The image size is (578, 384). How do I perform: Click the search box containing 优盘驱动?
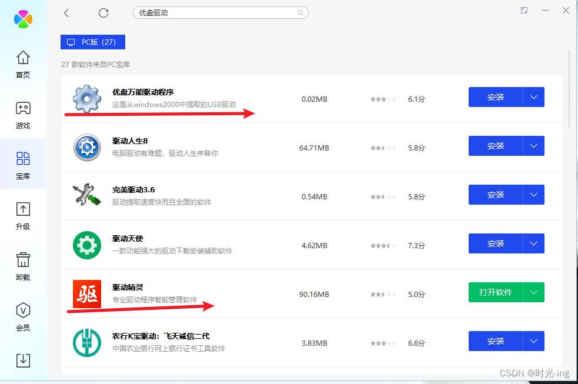[x=220, y=13]
